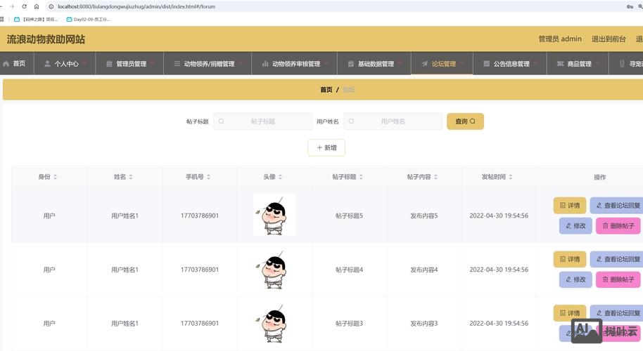Click the 新增 add button
643x351 pixels.
(326, 147)
